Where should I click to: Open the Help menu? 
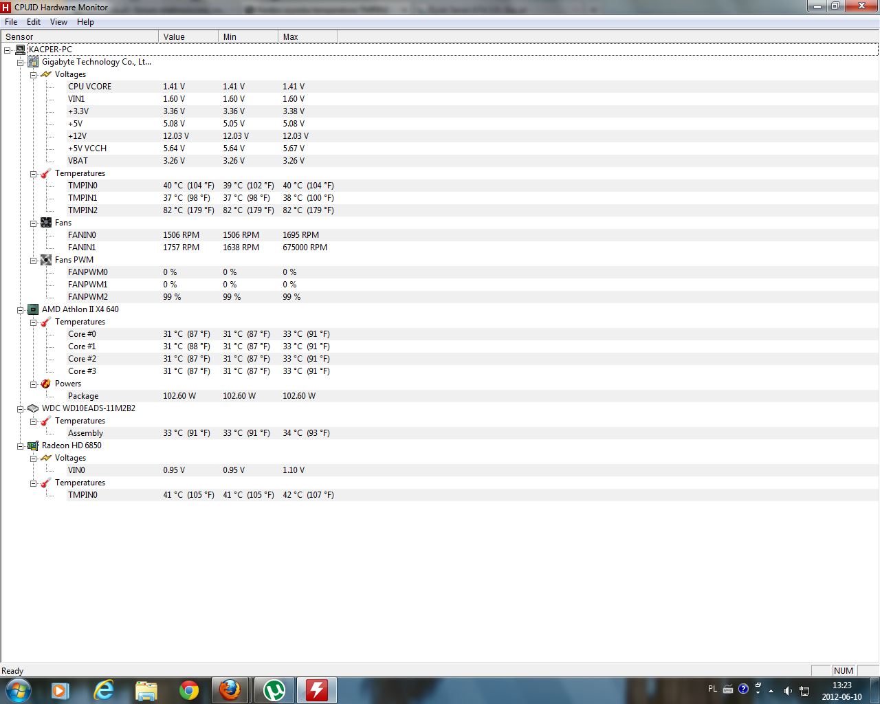point(86,22)
